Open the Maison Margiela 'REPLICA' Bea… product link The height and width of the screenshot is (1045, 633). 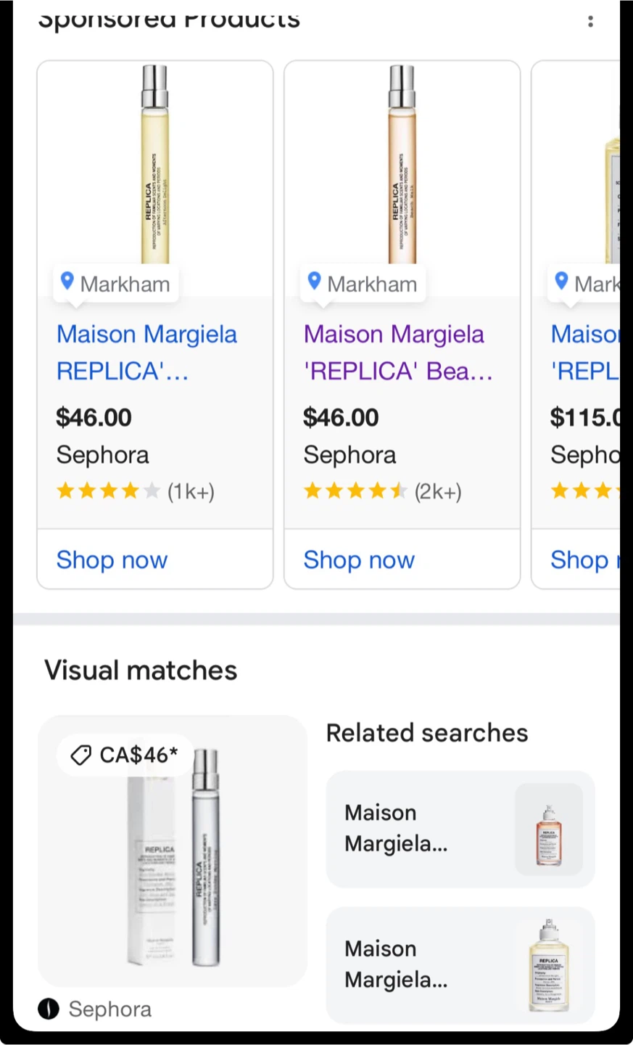click(398, 353)
